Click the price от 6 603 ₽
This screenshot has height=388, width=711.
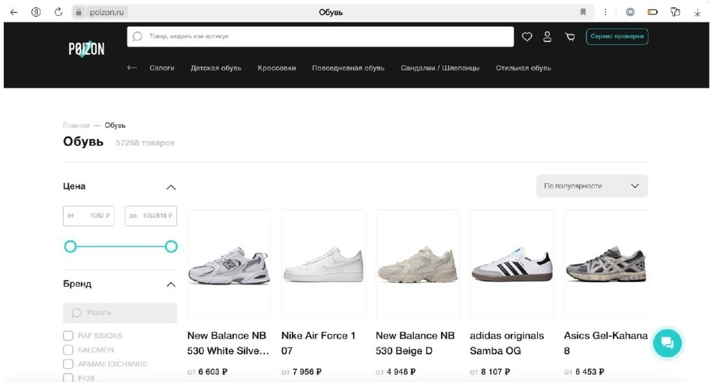[x=207, y=372]
